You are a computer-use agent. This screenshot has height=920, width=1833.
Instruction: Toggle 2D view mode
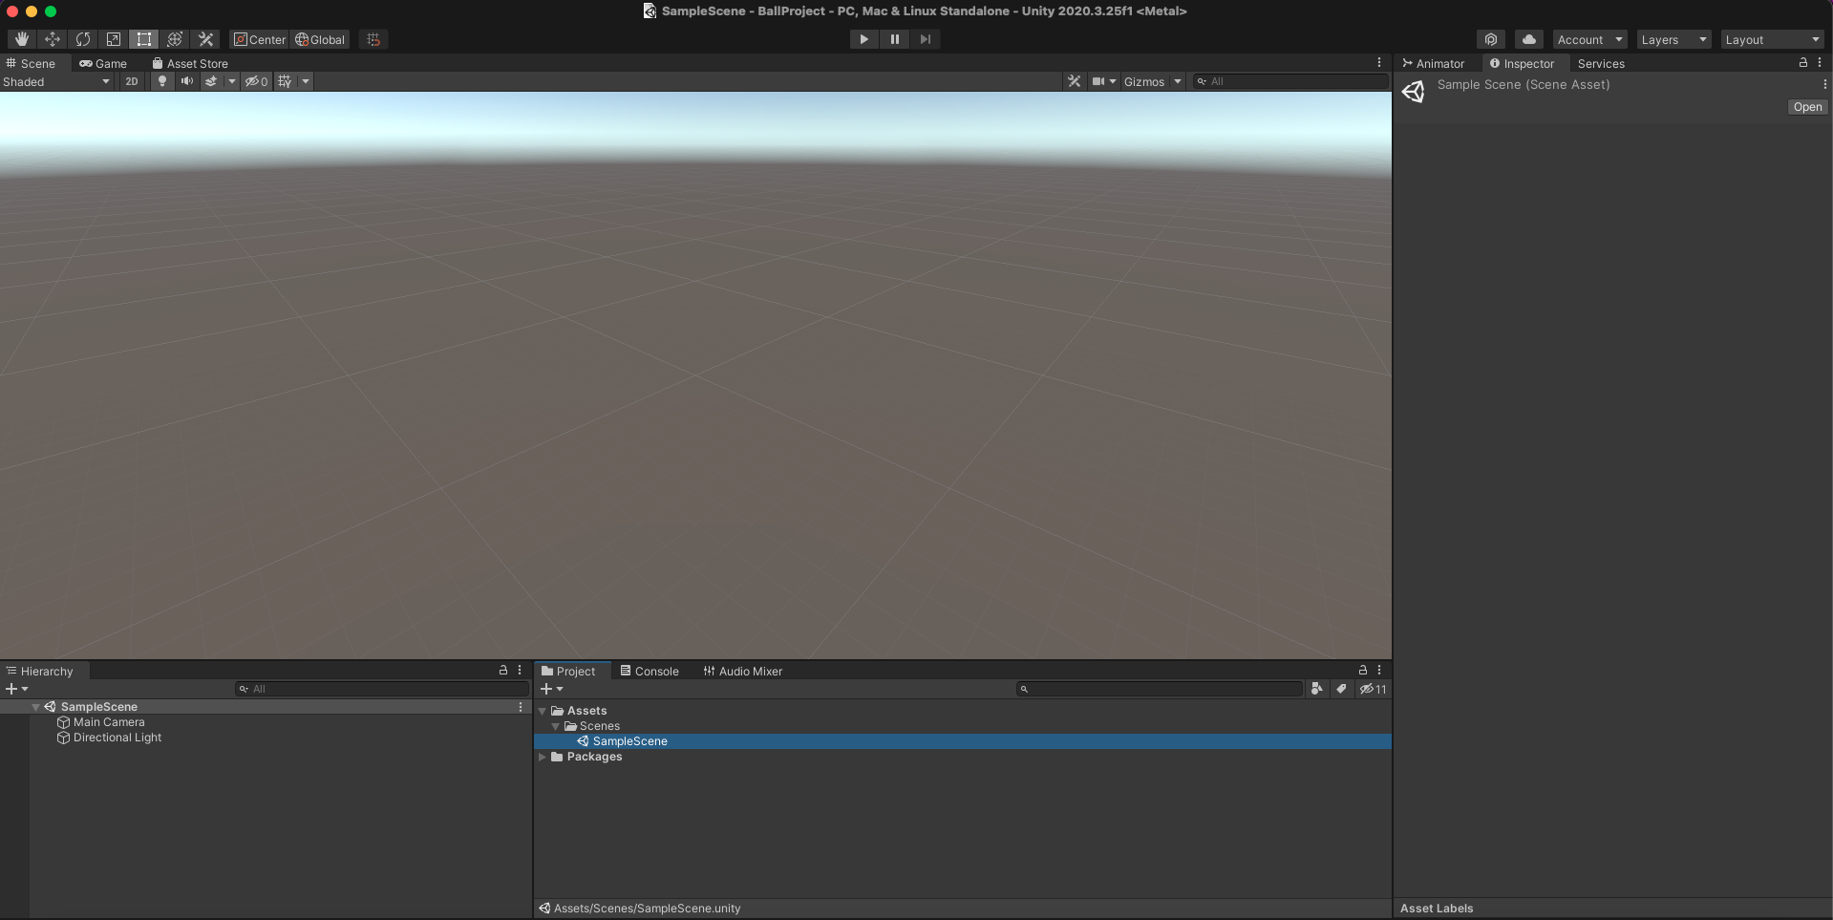coord(132,81)
